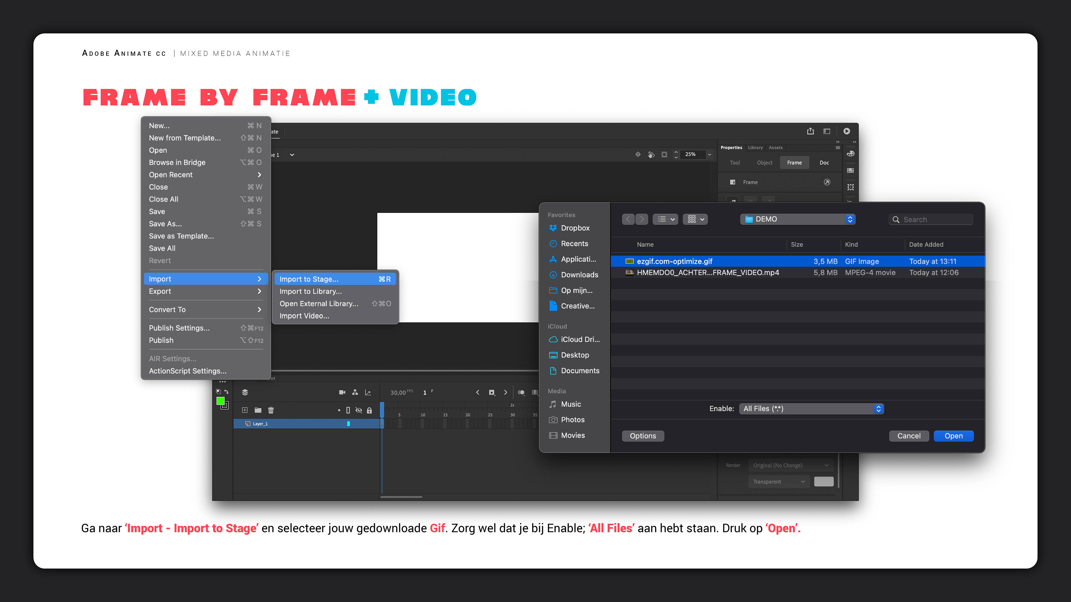1071x602 pixels.
Task: Click the New Layer plus icon
Action: pos(245,411)
